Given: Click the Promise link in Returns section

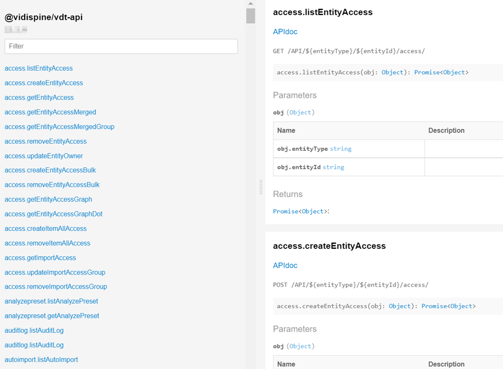Looking at the screenshot, I should 285,212.
